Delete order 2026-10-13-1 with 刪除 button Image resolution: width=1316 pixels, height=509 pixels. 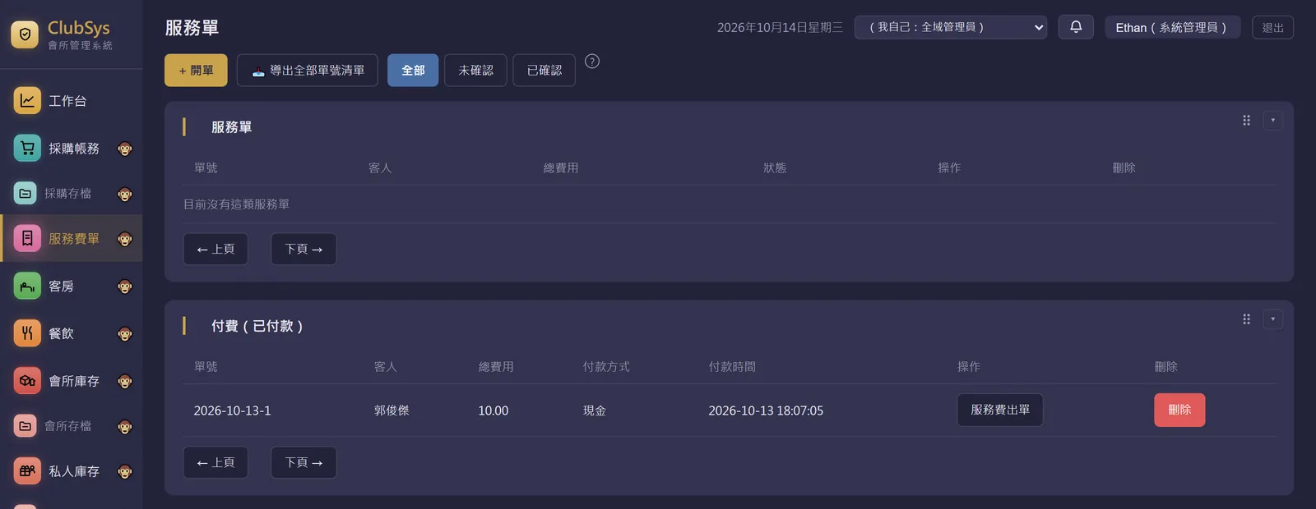pos(1179,410)
